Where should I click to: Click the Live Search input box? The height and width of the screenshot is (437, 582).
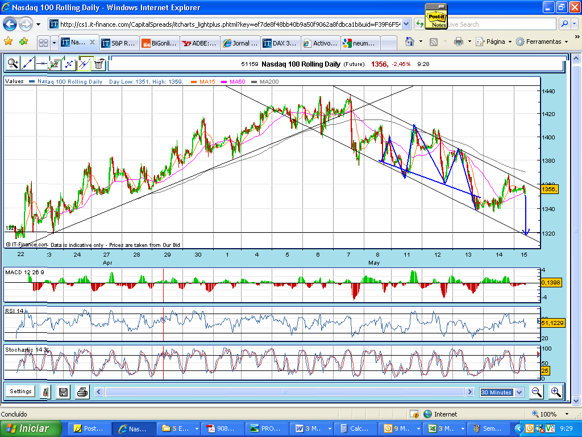(x=501, y=24)
